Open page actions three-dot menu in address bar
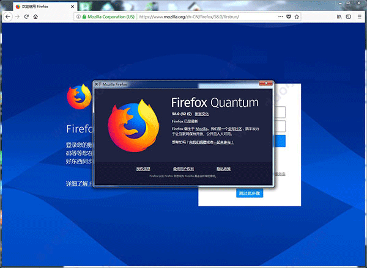The width and height of the screenshot is (367, 268). [x=281, y=17]
